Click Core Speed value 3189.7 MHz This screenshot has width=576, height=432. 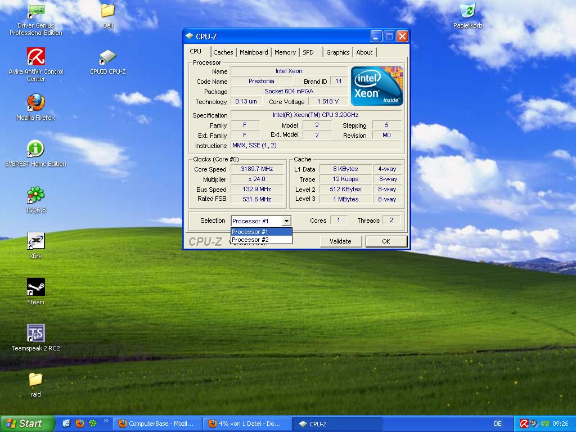[257, 169]
